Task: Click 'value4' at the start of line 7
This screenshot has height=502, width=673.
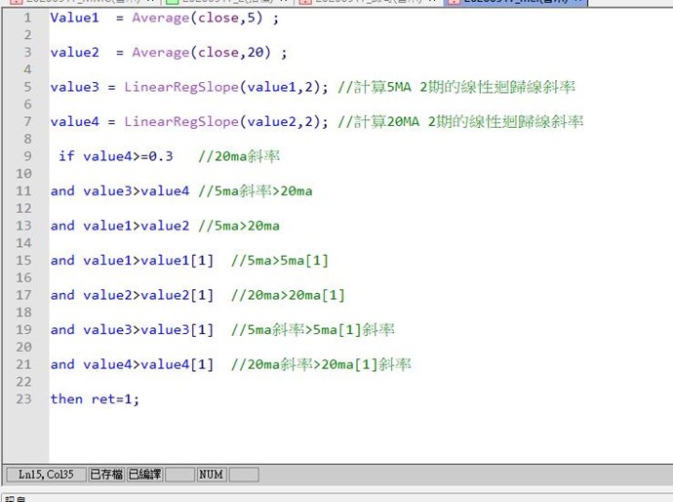Action: pos(75,122)
